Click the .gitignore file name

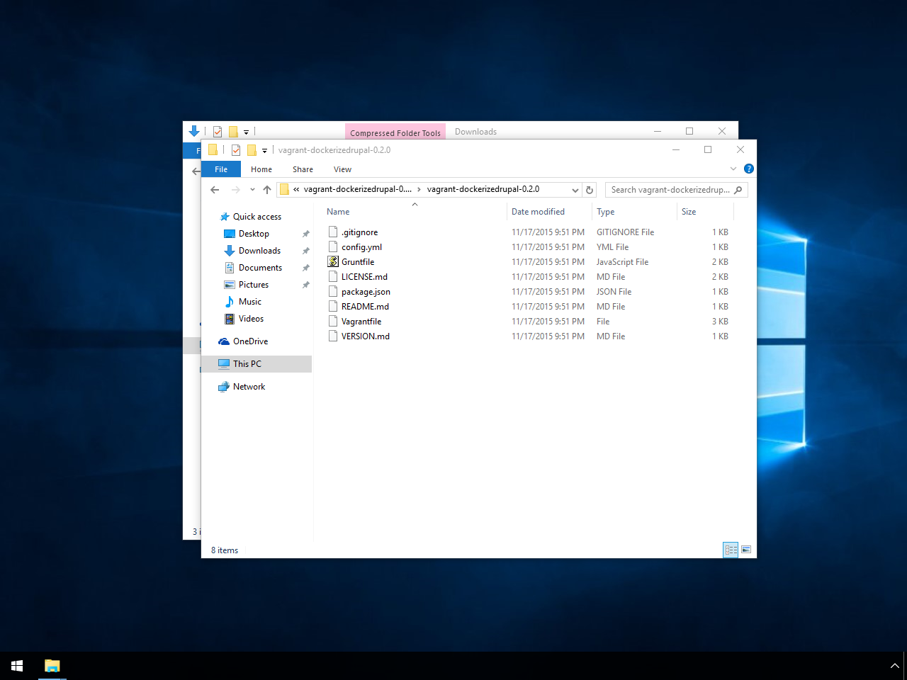coord(359,232)
